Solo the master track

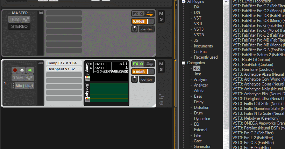[161, 19]
